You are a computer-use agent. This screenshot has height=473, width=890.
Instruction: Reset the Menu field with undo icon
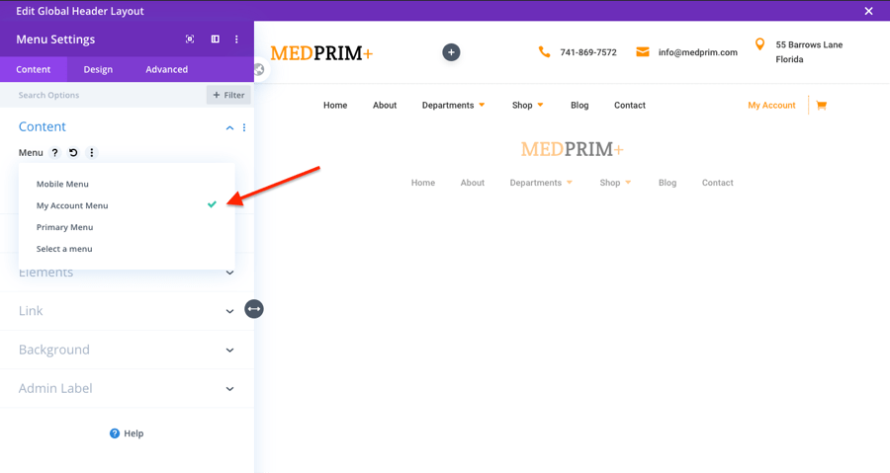click(73, 152)
